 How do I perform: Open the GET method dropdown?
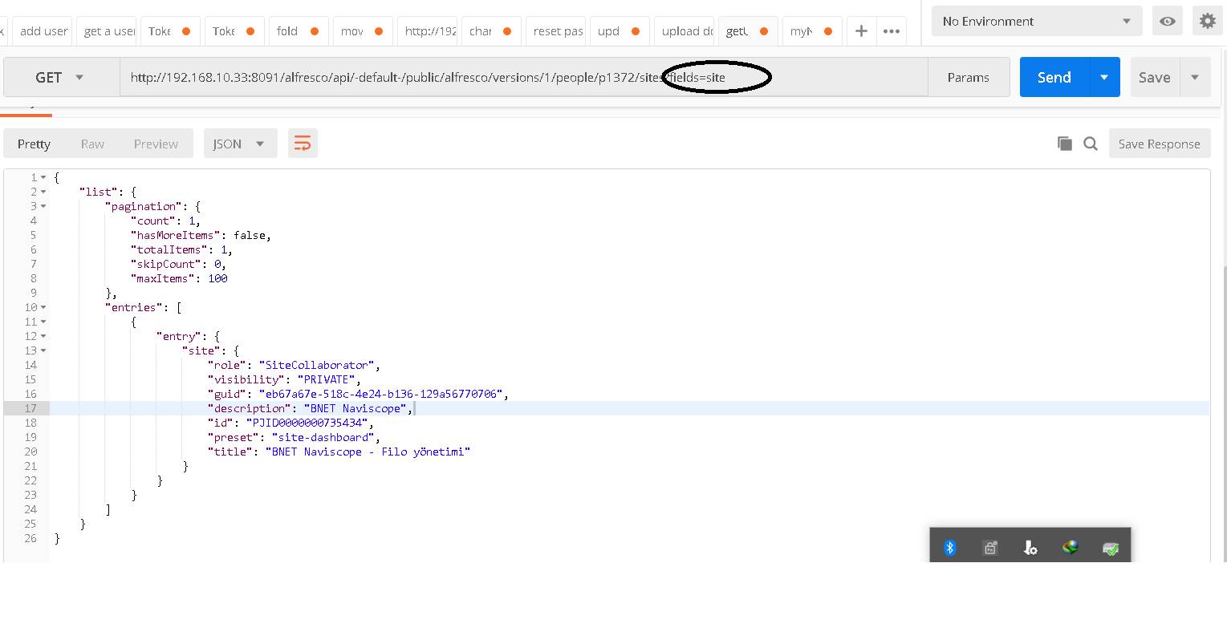pos(62,77)
